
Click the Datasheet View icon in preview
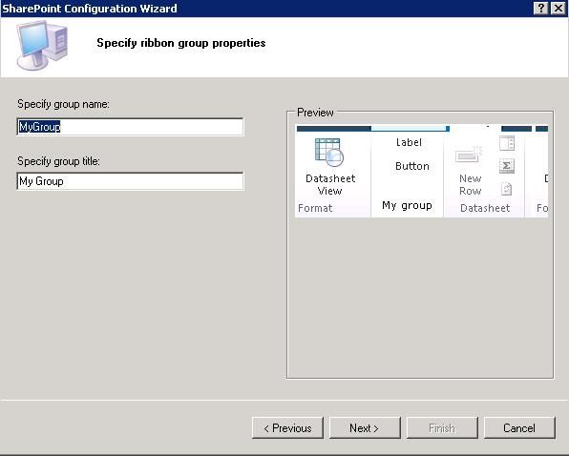coord(328,152)
